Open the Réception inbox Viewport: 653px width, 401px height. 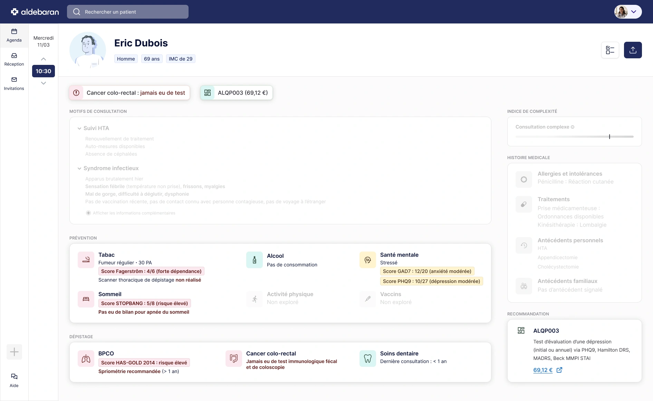(14, 60)
